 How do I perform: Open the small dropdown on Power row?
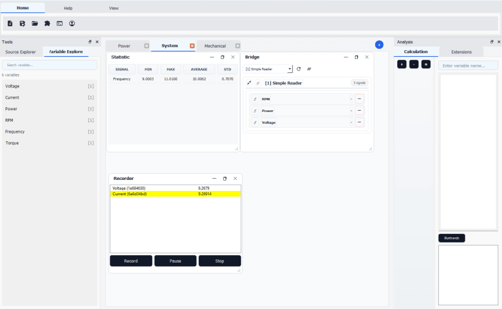point(351,111)
